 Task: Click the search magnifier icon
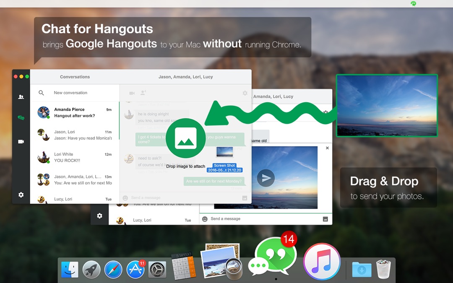[x=41, y=93]
